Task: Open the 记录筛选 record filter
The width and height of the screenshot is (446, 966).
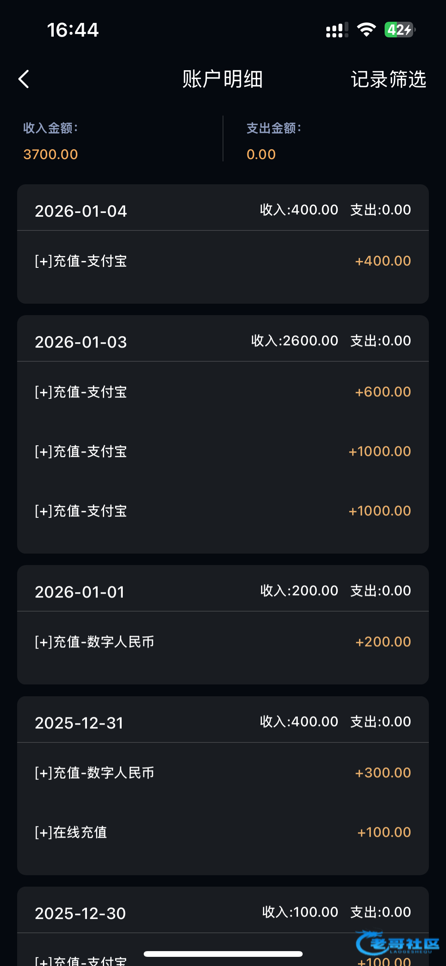Action: coord(388,79)
